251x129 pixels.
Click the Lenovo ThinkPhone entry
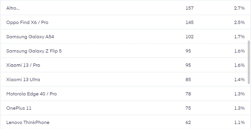pyautogui.click(x=28, y=122)
